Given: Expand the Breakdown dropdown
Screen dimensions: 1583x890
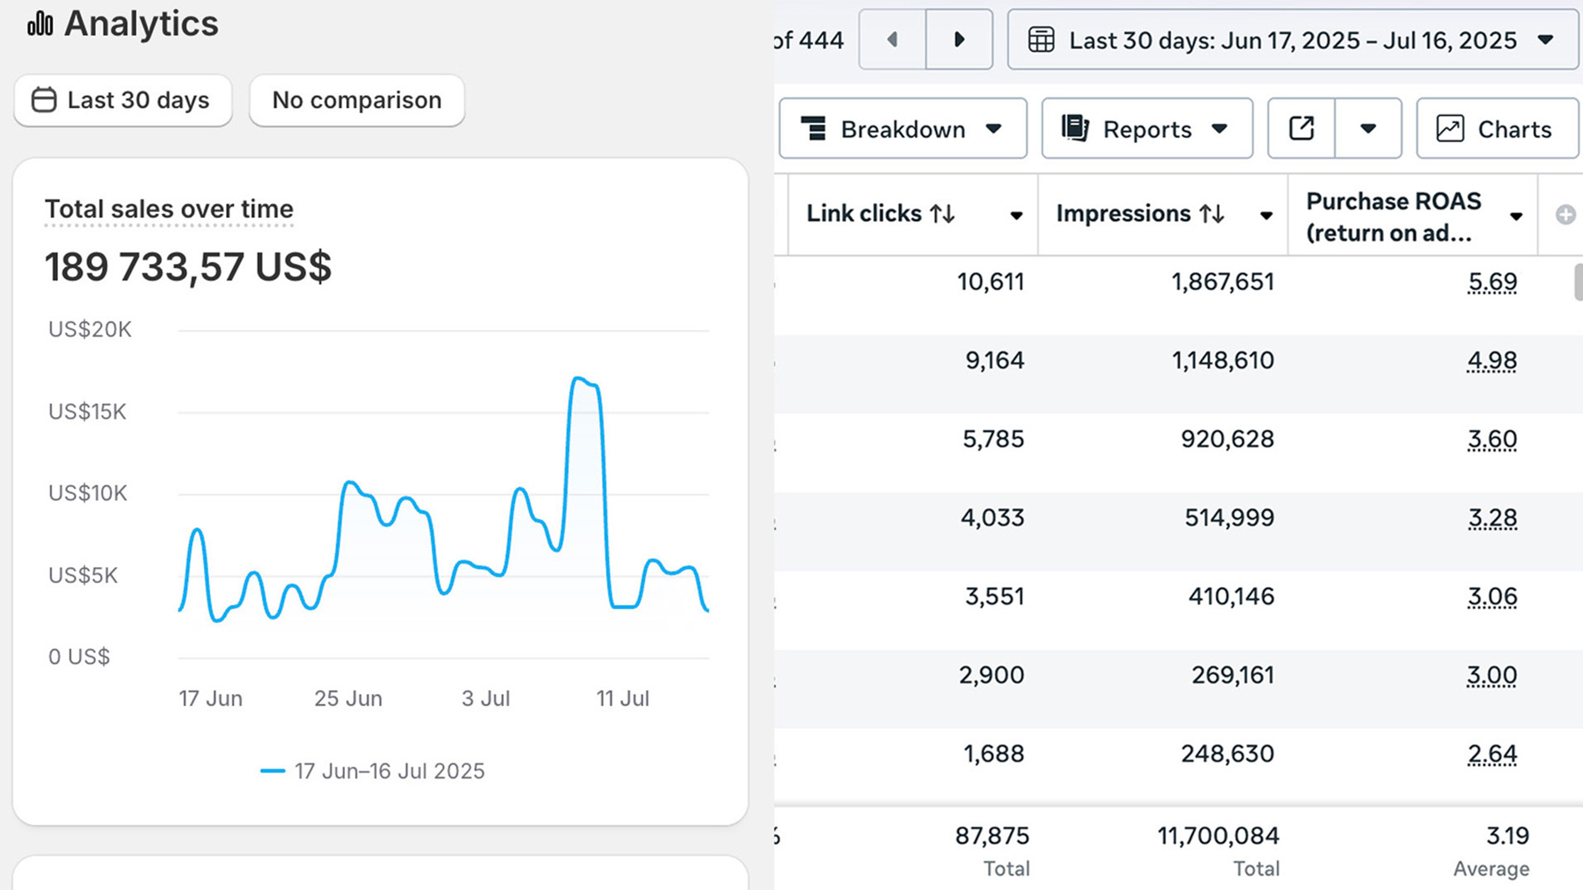Looking at the screenshot, I should tap(903, 129).
